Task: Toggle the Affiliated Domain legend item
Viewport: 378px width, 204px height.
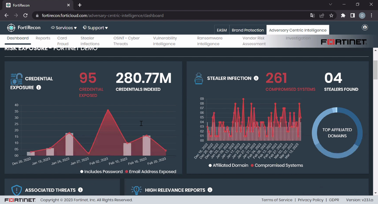Action: 228,165
